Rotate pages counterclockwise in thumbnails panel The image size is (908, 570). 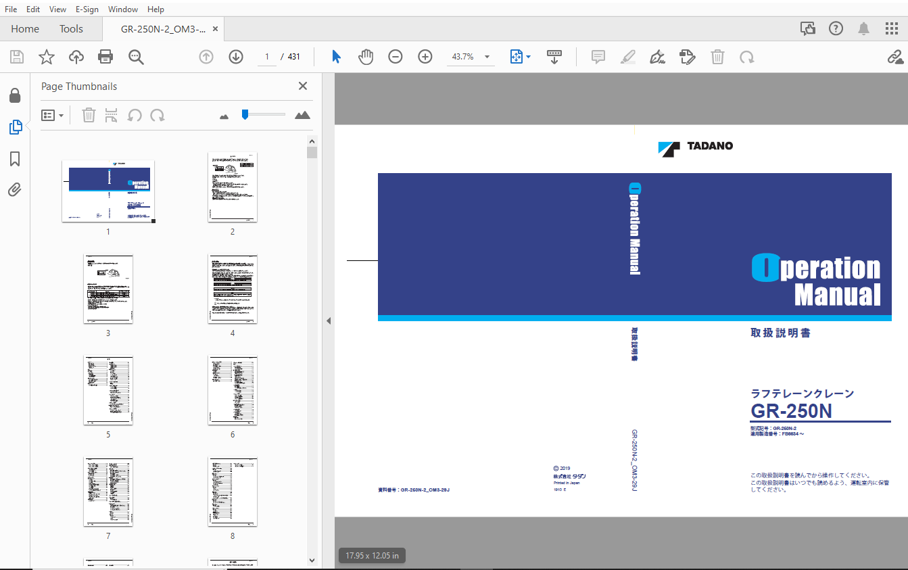click(135, 115)
